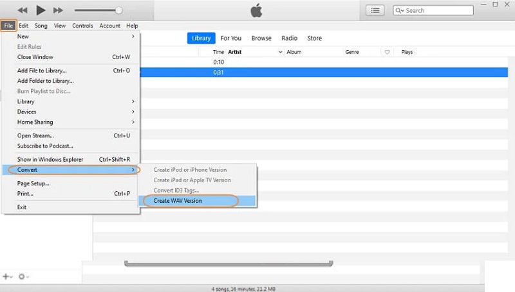The height and width of the screenshot is (292, 515).
Task: Sort by the Genre column header
Action: (x=352, y=52)
